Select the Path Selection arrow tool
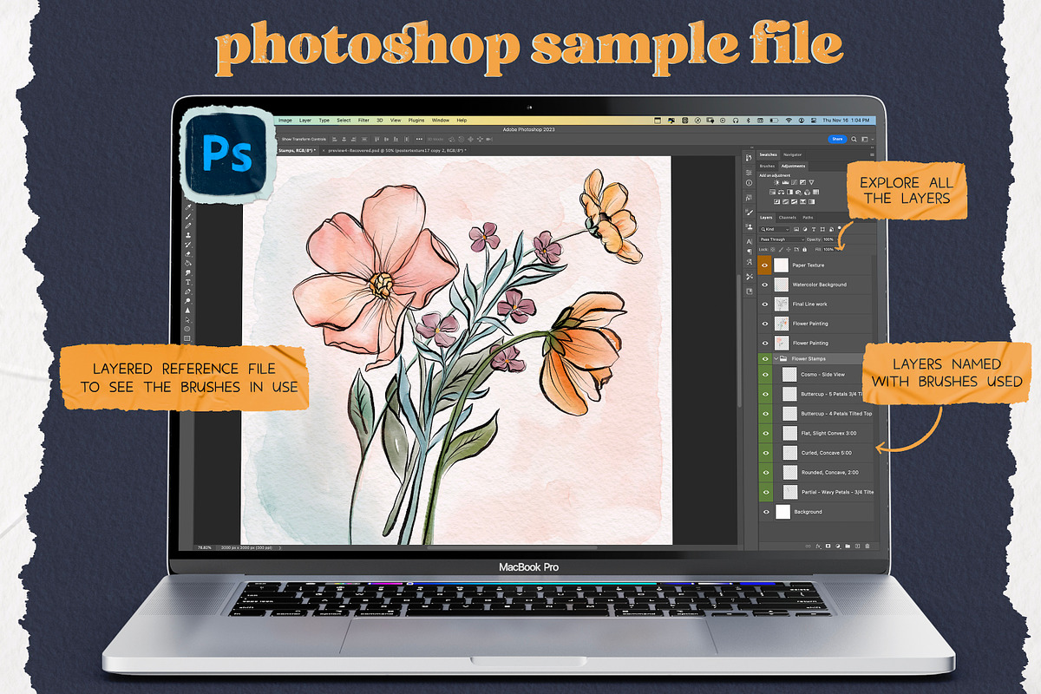The height and width of the screenshot is (694, 1041). pyautogui.click(x=187, y=319)
